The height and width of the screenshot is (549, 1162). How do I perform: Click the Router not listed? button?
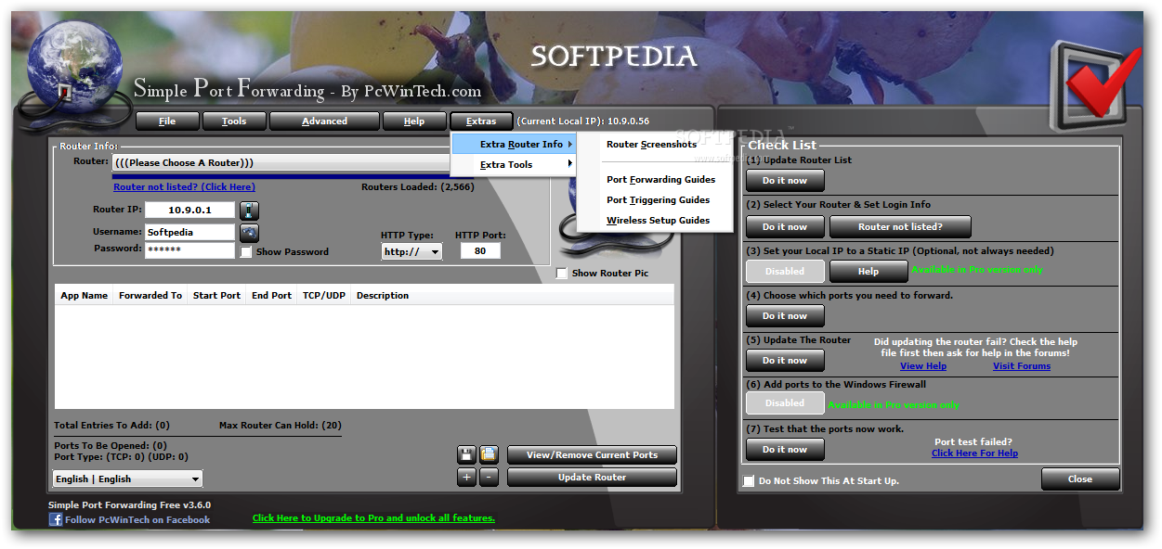pyautogui.click(x=900, y=227)
